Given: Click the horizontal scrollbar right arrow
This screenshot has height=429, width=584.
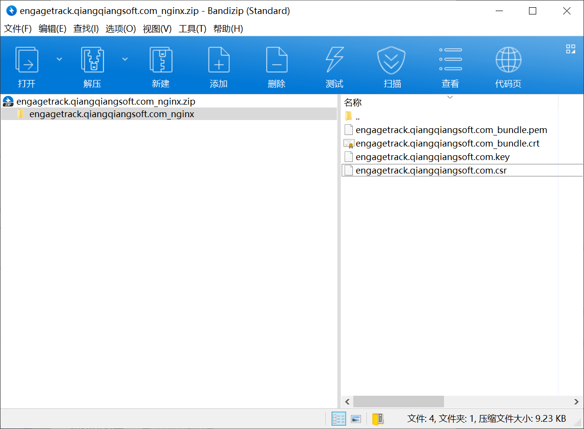Looking at the screenshot, I should (x=576, y=402).
